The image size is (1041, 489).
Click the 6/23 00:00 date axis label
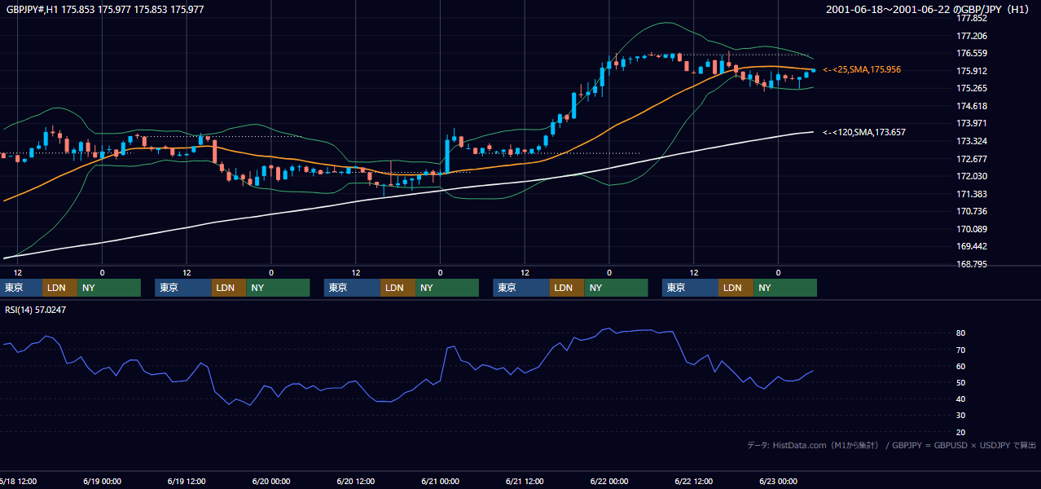pos(780,481)
